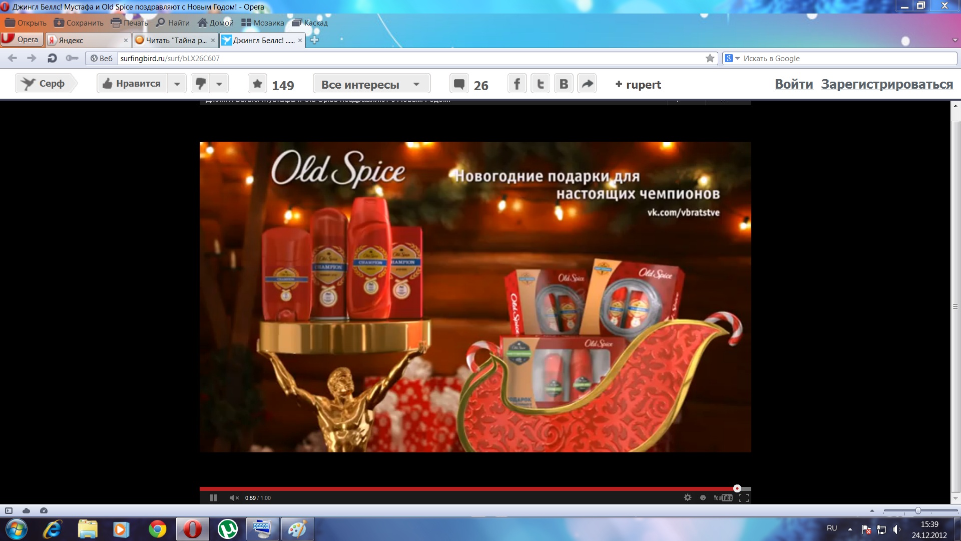Click the Зарегистрироваться link

pyautogui.click(x=887, y=84)
